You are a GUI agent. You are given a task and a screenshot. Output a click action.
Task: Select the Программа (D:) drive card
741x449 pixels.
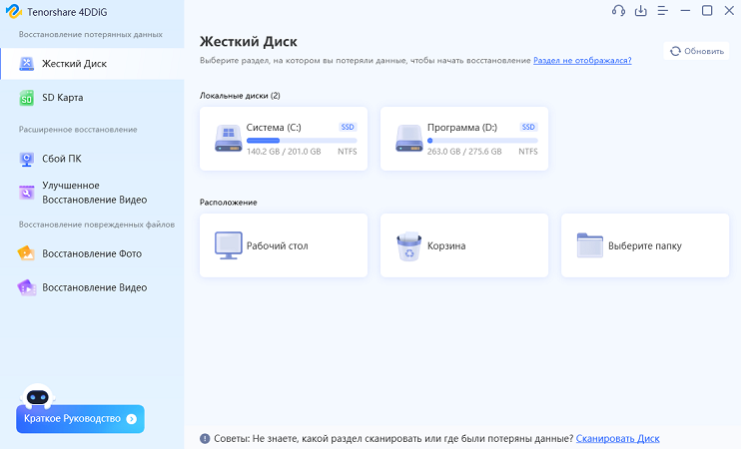tap(464, 139)
